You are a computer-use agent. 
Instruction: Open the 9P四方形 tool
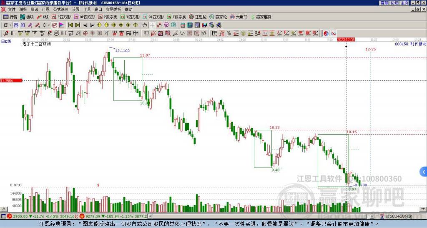point(84,17)
